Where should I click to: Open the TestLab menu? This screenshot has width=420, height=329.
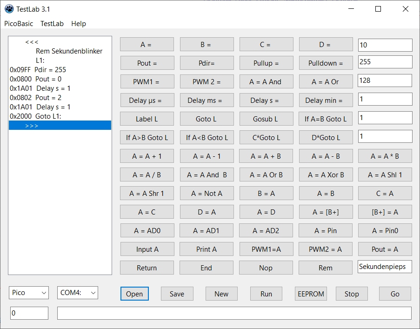(52, 24)
